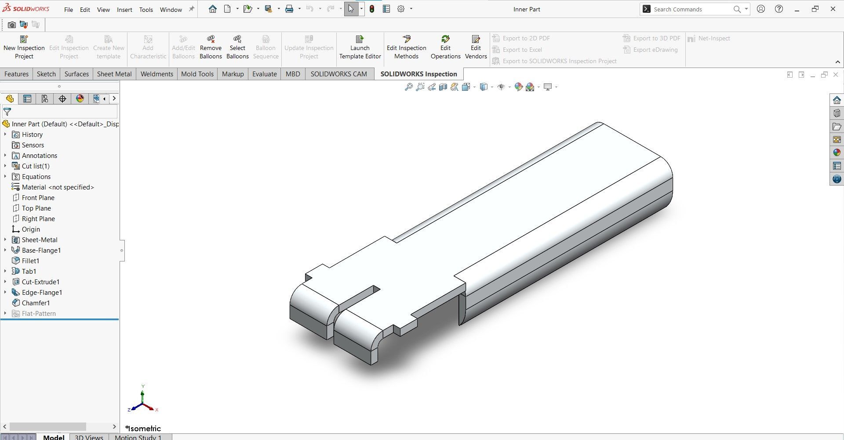Open the Options gear icon

click(401, 9)
